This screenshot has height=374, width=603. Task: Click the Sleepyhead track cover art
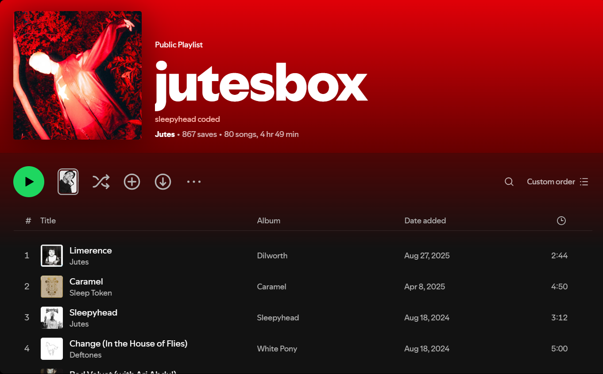(x=52, y=318)
